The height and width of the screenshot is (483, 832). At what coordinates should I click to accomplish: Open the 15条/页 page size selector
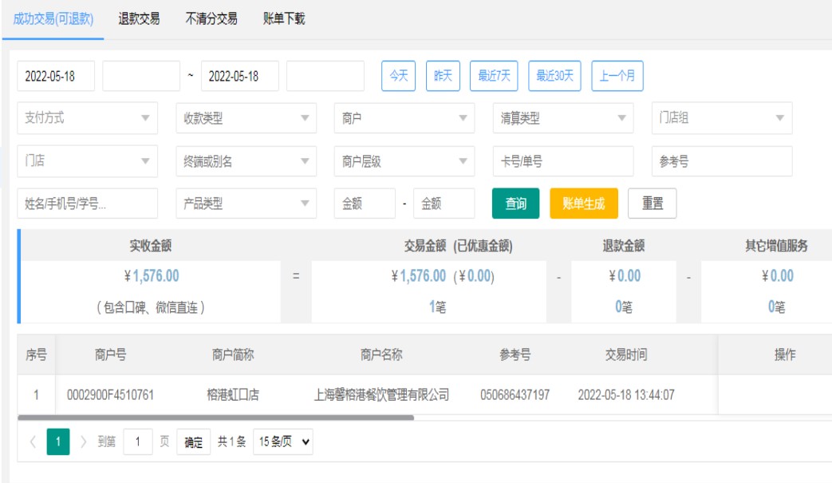coord(283,441)
